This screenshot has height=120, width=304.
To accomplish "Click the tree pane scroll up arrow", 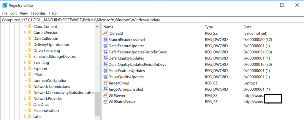I will pos(97,26).
